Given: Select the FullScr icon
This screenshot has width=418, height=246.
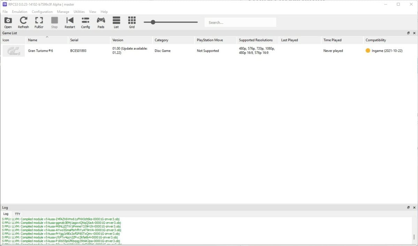Looking at the screenshot, I should pos(39,21).
